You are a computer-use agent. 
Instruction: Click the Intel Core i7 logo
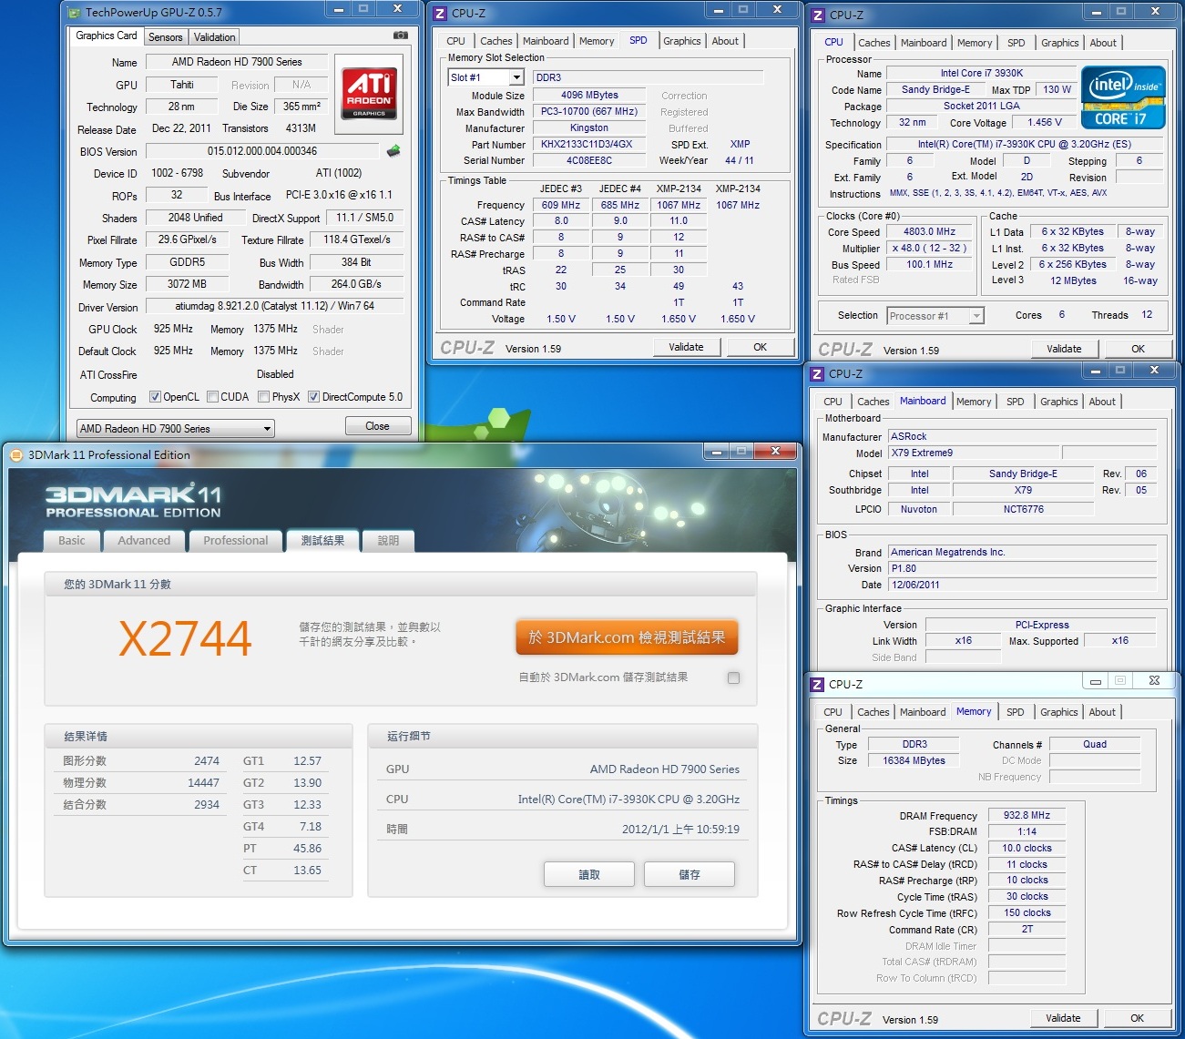click(1122, 97)
